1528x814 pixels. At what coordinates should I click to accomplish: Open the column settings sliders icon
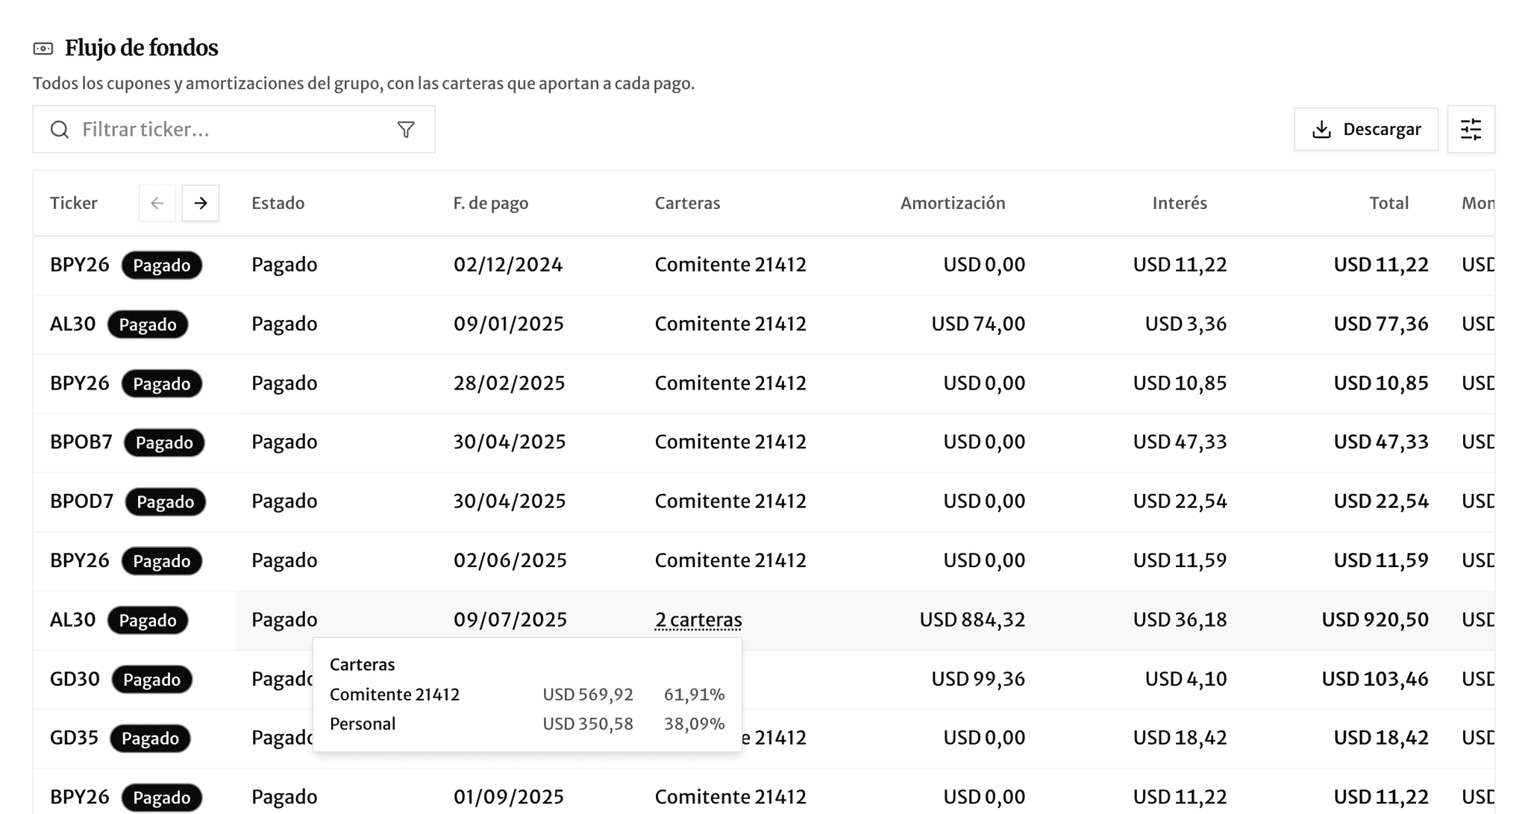(1471, 129)
